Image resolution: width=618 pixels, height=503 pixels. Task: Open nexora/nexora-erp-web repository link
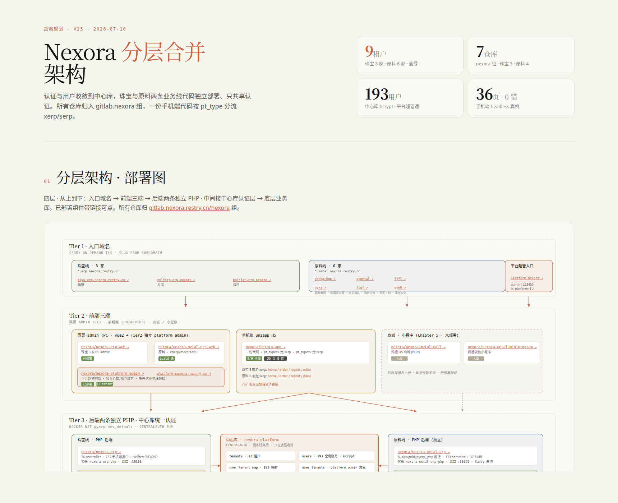tap(105, 347)
